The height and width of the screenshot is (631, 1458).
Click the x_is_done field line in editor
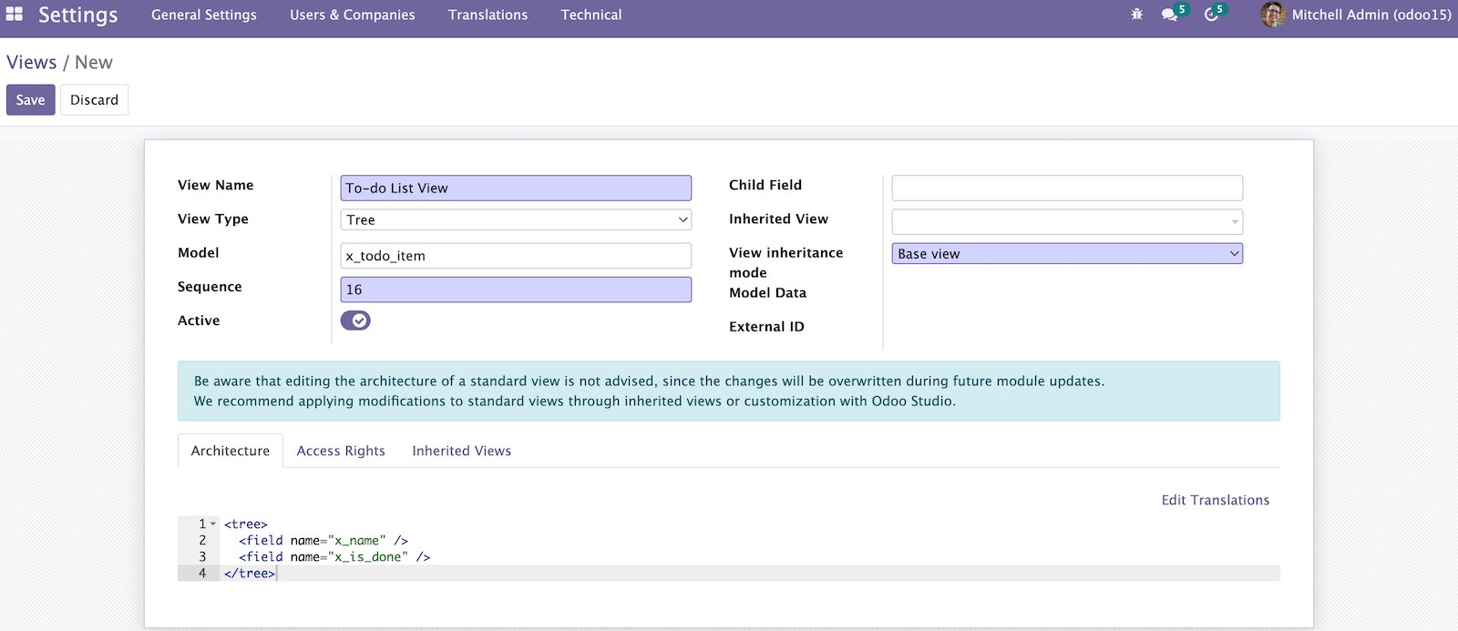[334, 556]
